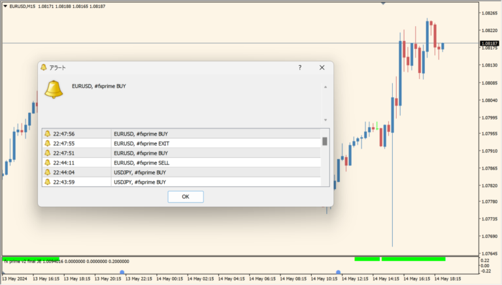Click bell icon of 22:44:11 alert row

tap(47, 162)
